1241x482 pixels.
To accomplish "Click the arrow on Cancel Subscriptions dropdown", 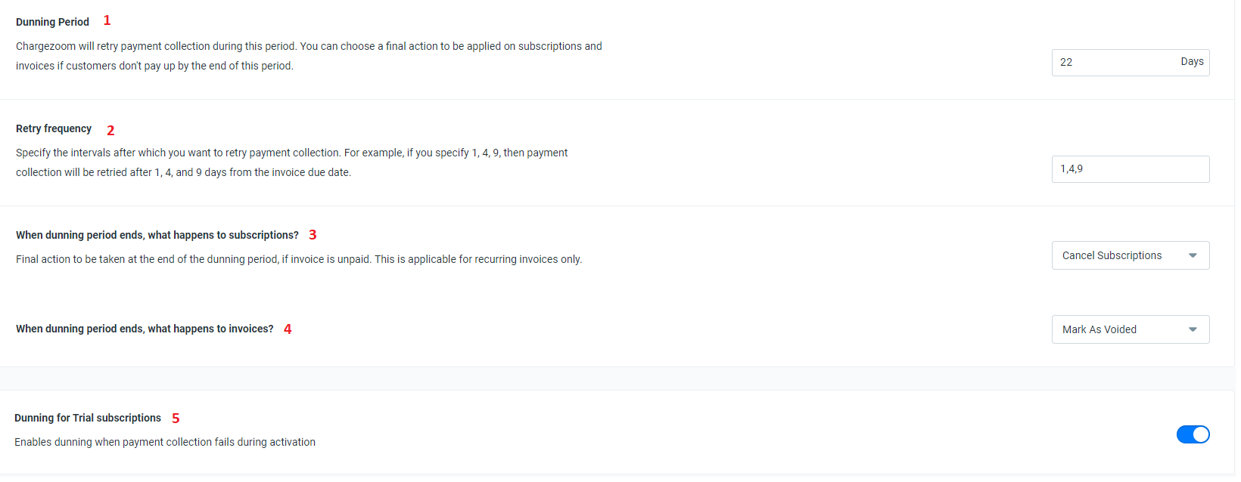I will pyautogui.click(x=1193, y=255).
